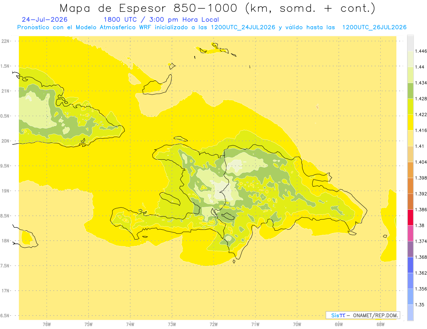Click the '17N' latitude axis label
The image size is (427, 329).
[x=6, y=291]
